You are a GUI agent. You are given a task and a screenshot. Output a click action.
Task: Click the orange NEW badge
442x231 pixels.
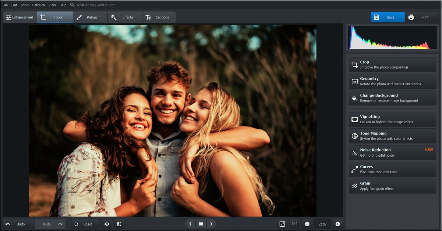[x=429, y=150]
